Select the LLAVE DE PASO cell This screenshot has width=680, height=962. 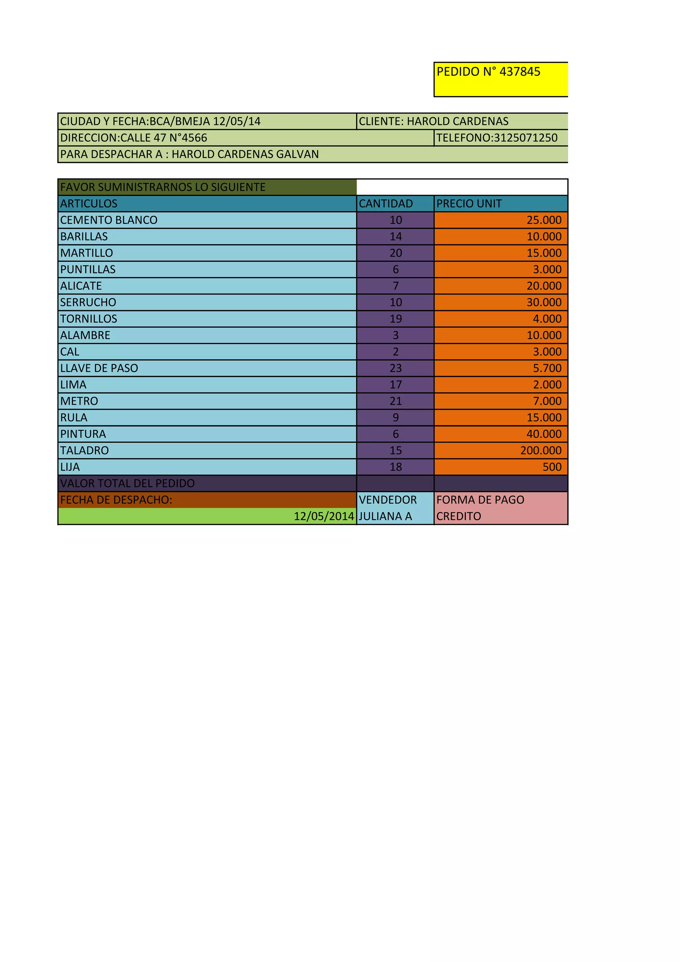click(207, 368)
